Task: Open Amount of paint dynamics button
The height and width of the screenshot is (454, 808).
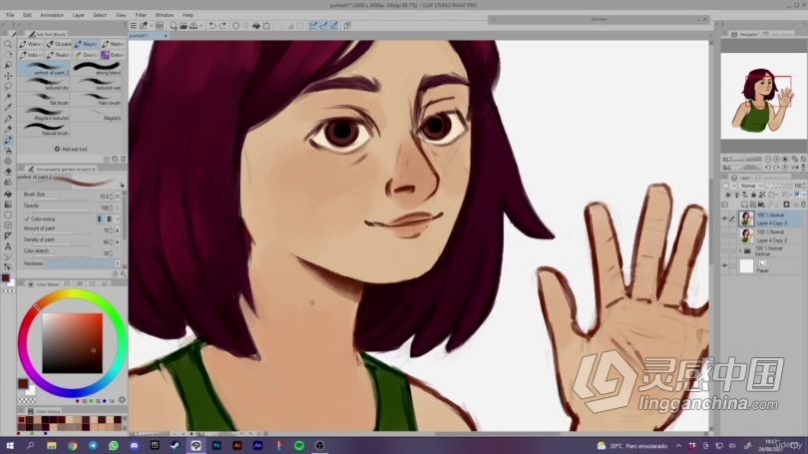Action: click(118, 230)
